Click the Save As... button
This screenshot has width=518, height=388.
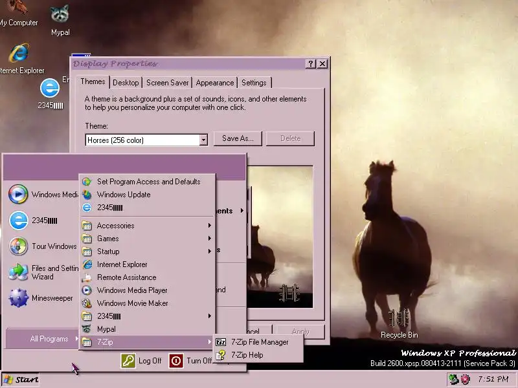tap(238, 138)
